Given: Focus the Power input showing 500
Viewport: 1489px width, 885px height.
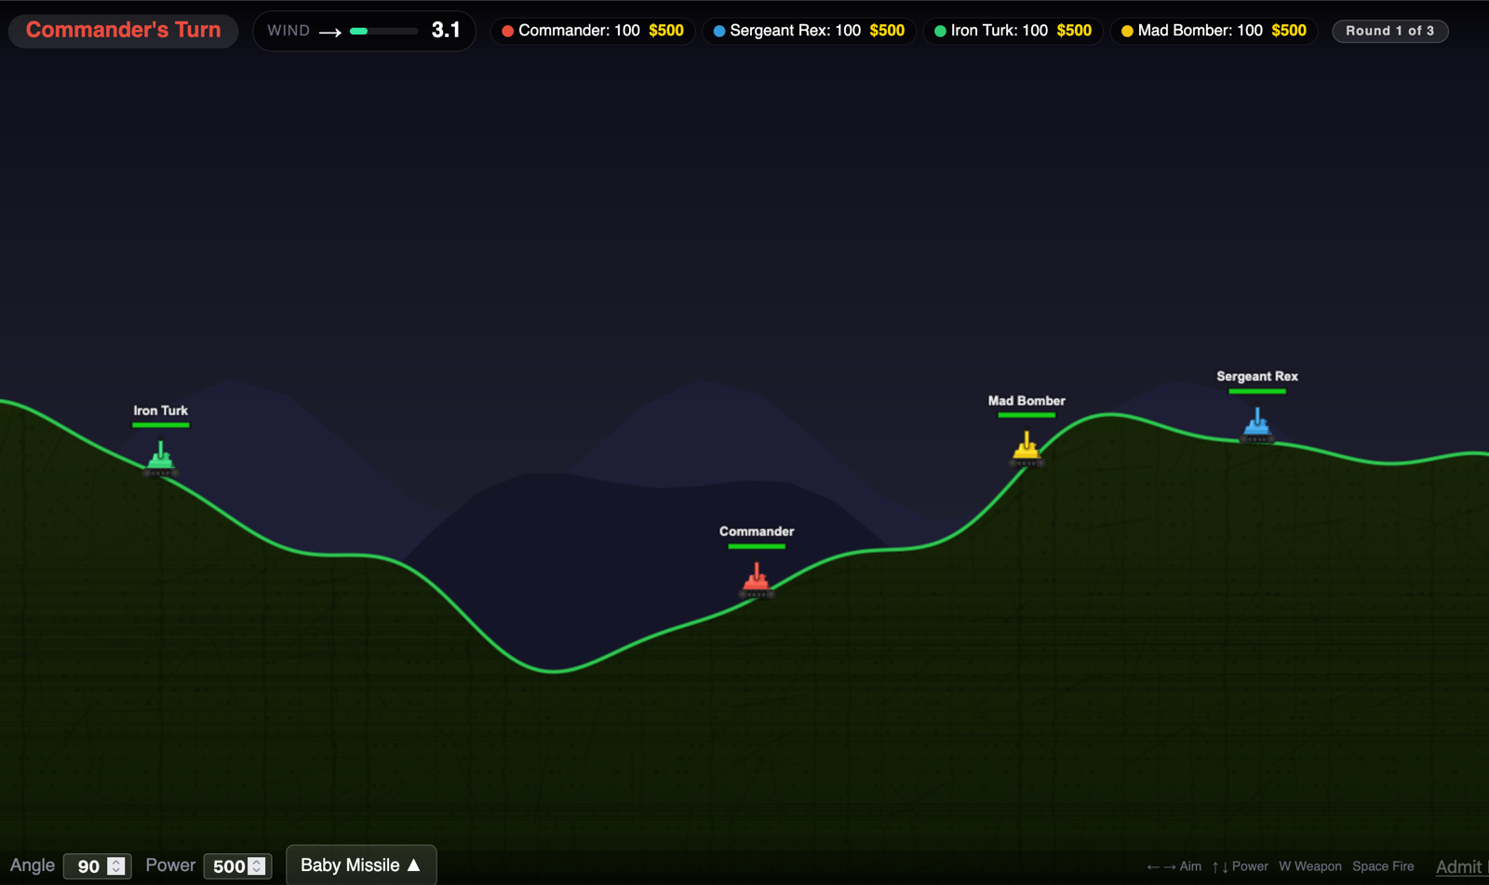Looking at the screenshot, I should coord(237,866).
